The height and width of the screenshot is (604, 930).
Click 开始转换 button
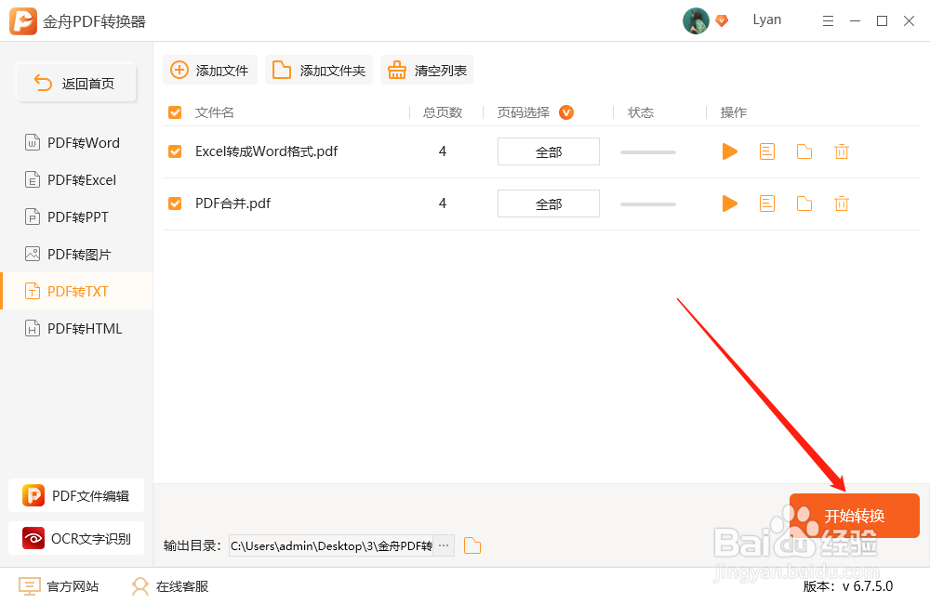[854, 516]
